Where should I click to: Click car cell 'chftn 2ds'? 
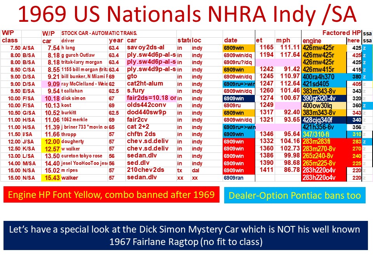coord(141,134)
